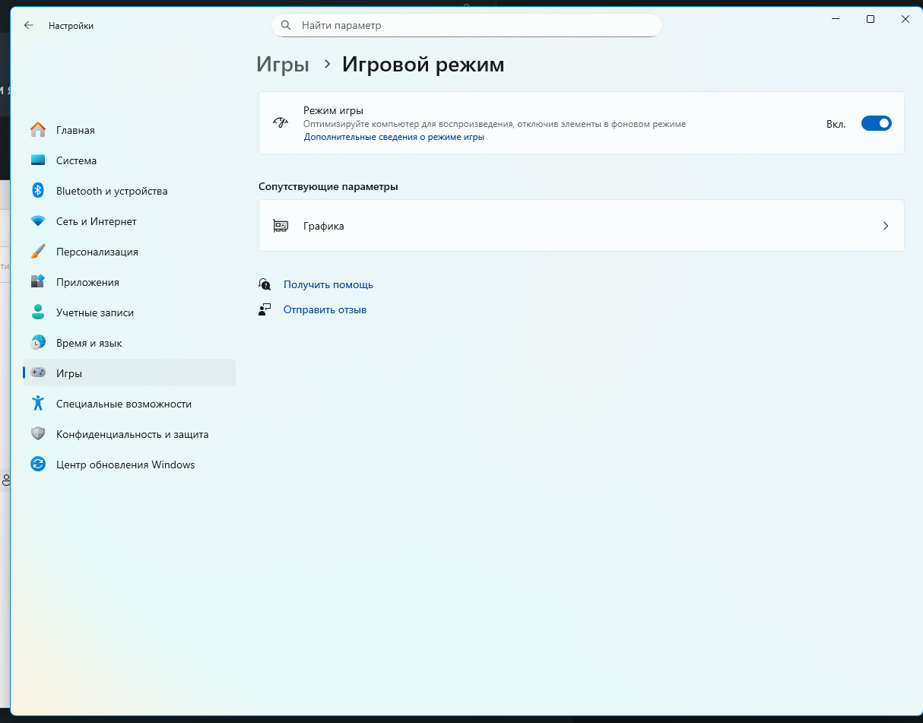Open Специальные возможности in the sidebar
The width and height of the screenshot is (923, 723).
[x=123, y=404]
